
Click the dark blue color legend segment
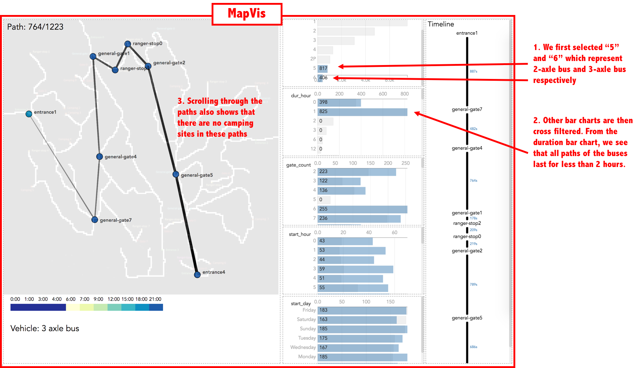click(x=38, y=308)
